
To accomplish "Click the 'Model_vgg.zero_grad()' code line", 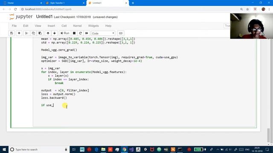I will click(x=59, y=50).
